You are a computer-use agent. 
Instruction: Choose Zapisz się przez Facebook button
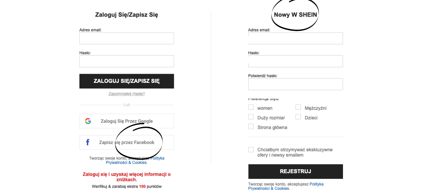pyautogui.click(x=127, y=142)
